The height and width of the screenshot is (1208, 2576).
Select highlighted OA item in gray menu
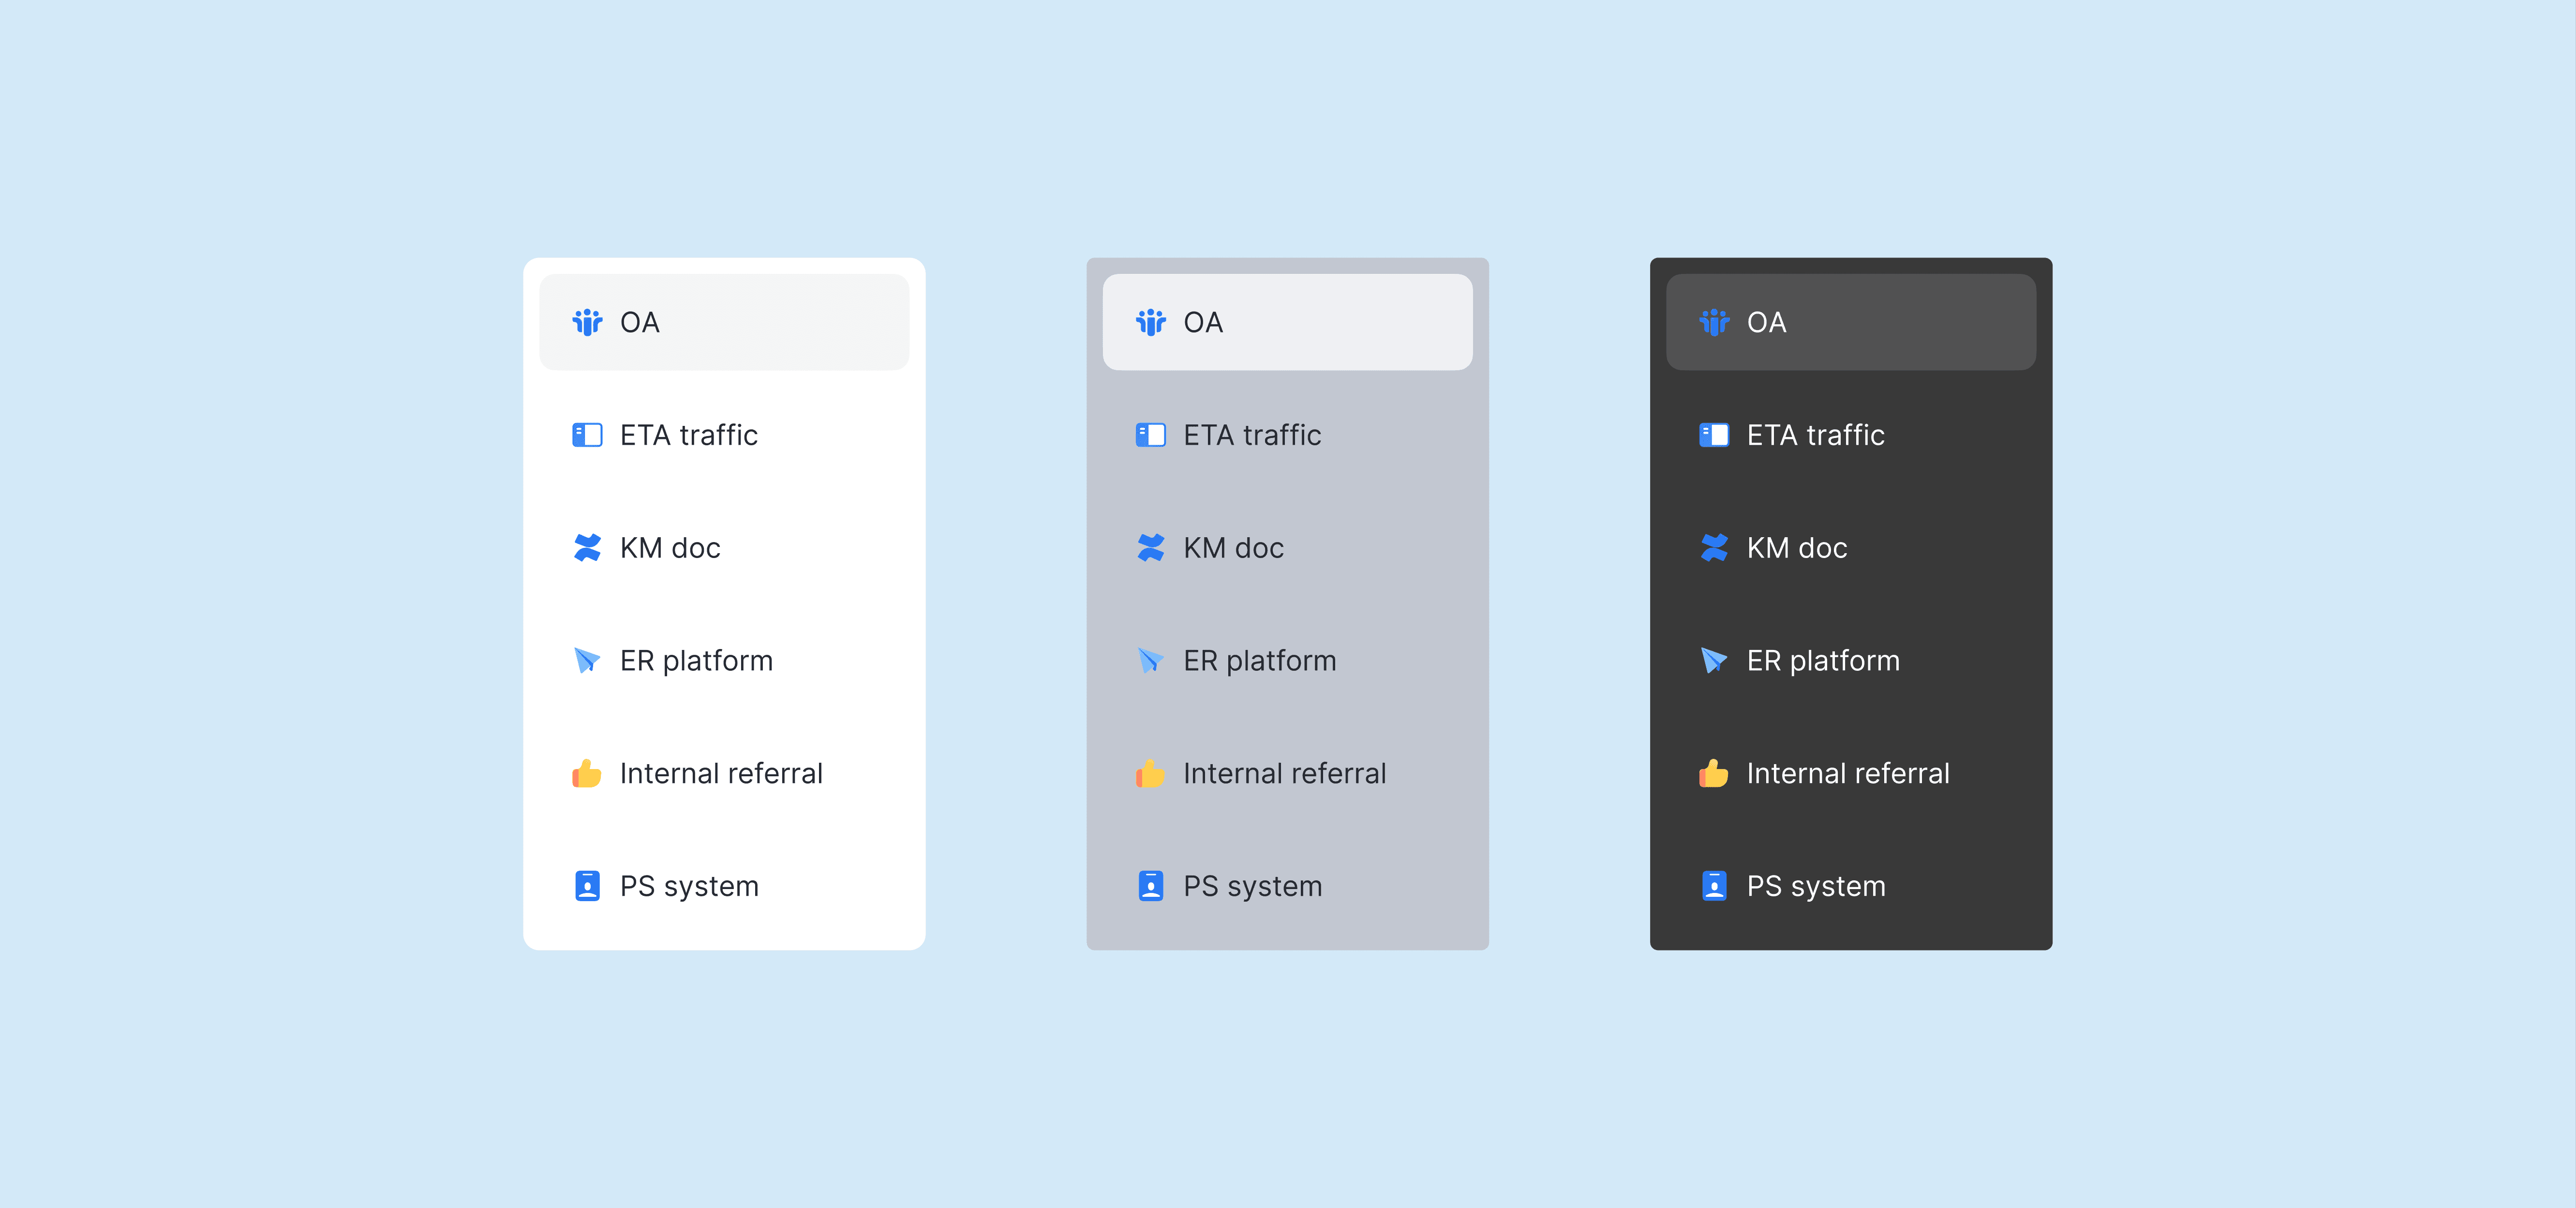point(1287,322)
